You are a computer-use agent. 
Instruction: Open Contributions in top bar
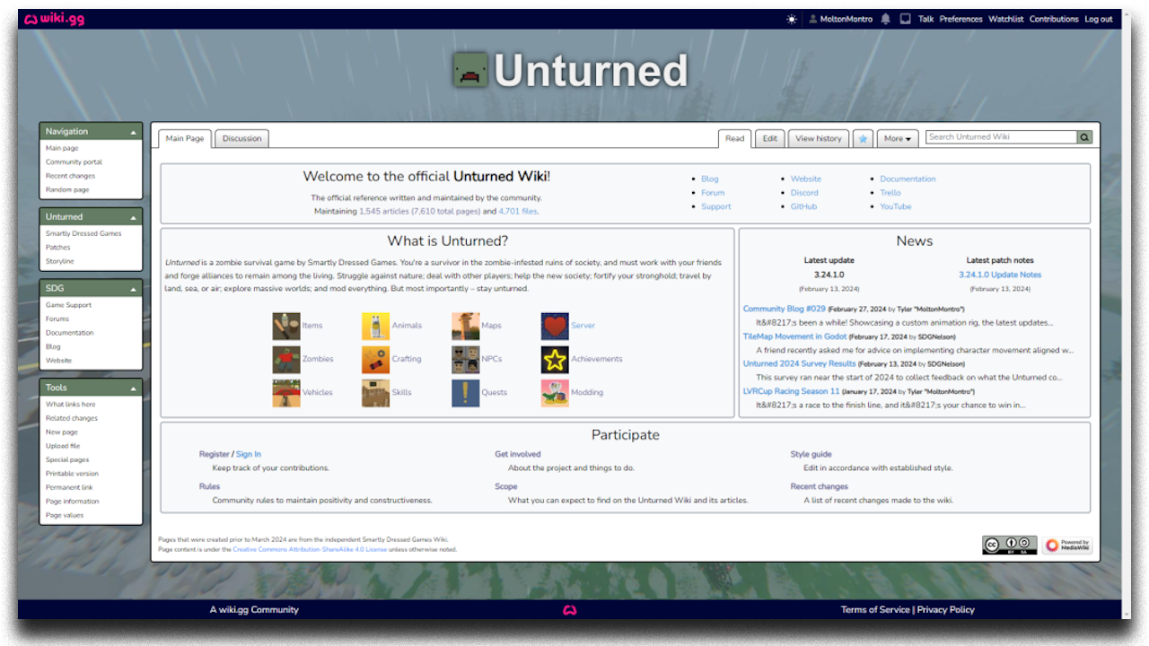coord(1054,19)
